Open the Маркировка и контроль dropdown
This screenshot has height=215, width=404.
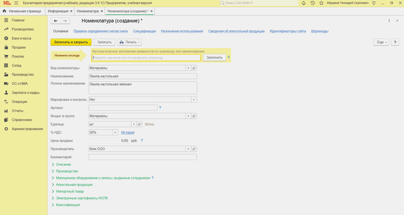point(194,100)
